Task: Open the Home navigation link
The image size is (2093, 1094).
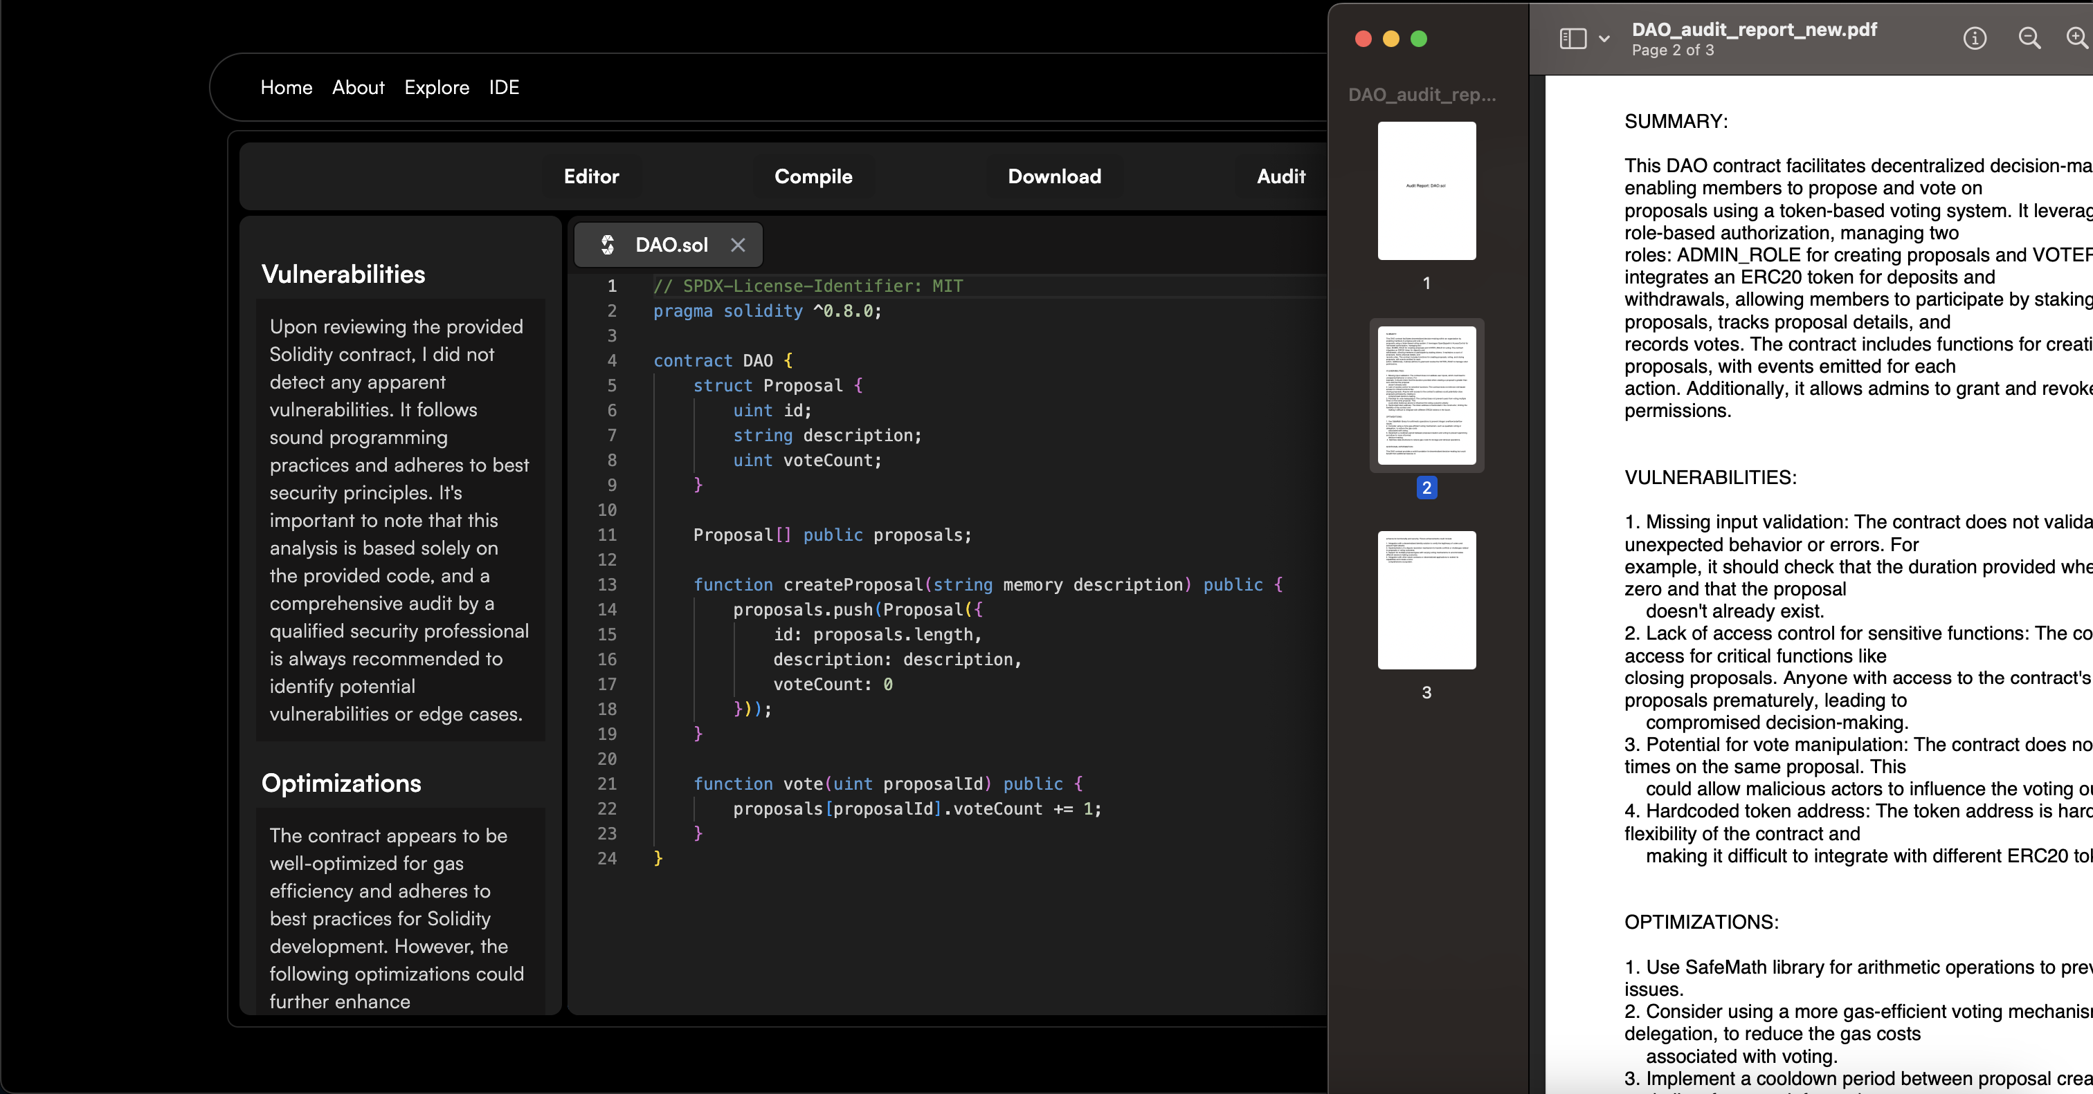Action: 286,88
